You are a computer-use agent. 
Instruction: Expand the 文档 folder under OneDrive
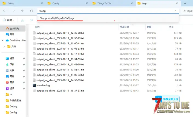(x=4, y=47)
